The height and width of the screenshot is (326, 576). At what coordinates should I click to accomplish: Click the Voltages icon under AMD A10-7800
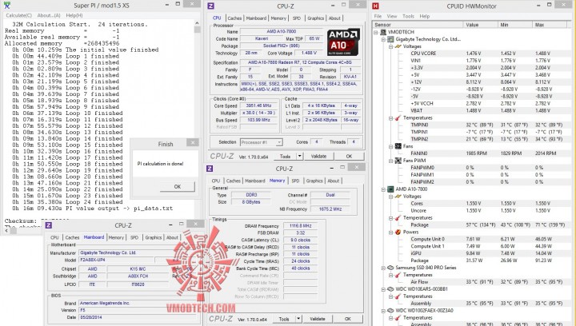coord(398,197)
